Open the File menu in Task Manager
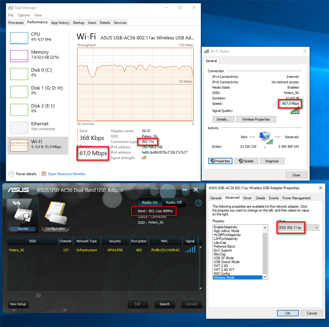This screenshot has width=329, height=327. click(11, 15)
